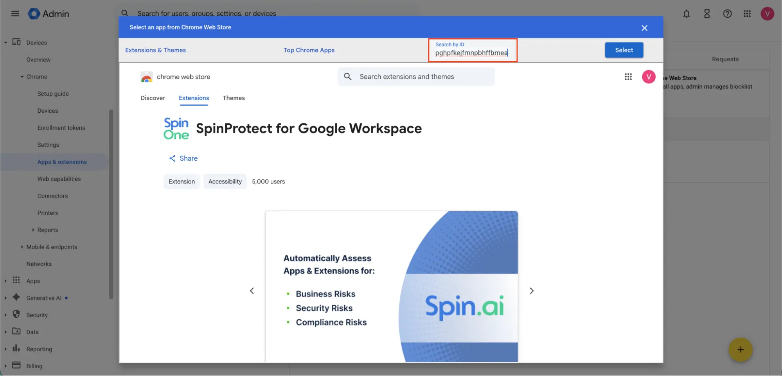This screenshot has height=376, width=782.
Task: Click the Reporting bar chart icon
Action: pyautogui.click(x=16, y=348)
